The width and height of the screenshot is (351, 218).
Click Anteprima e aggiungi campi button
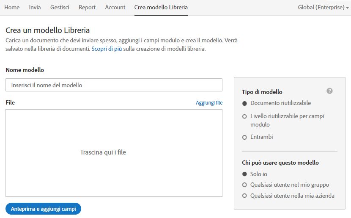coord(43,209)
